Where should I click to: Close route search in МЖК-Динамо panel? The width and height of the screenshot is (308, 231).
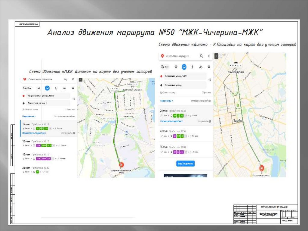[73, 79]
